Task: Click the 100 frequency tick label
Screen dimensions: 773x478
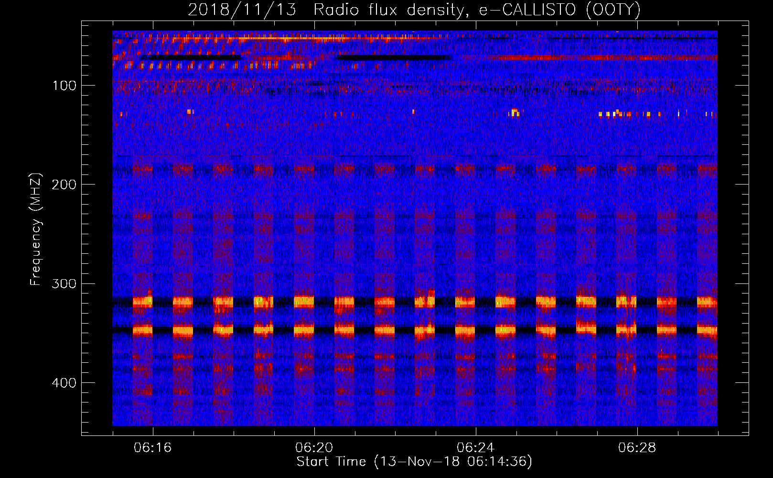Action: 64,86
